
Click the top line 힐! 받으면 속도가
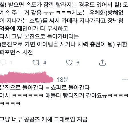point(64,5)
